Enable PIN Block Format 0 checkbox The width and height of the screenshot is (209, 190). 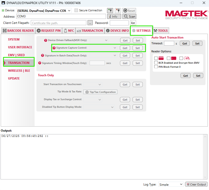pyautogui.click(x=156, y=67)
